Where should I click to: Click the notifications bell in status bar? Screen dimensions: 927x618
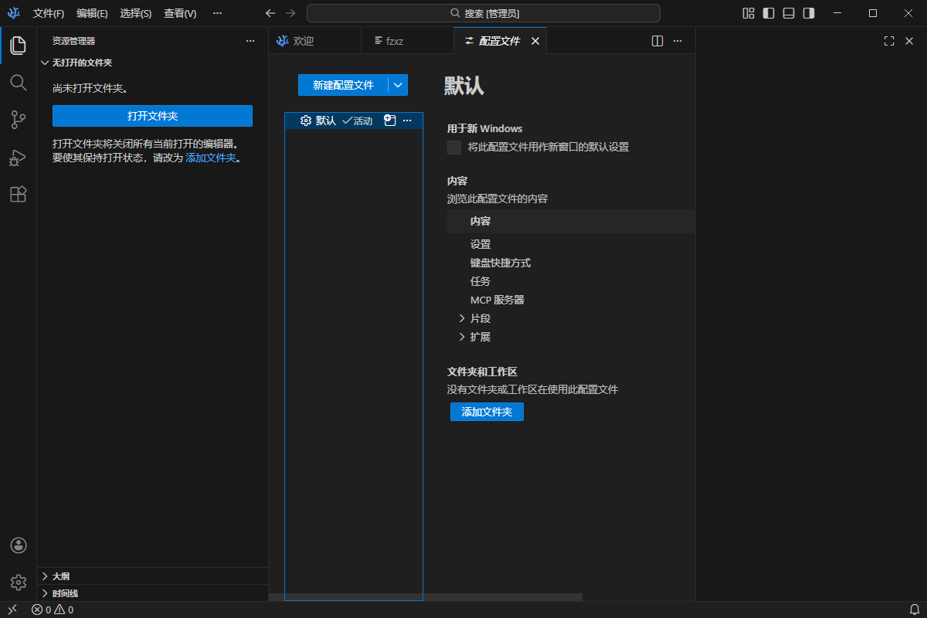915,610
